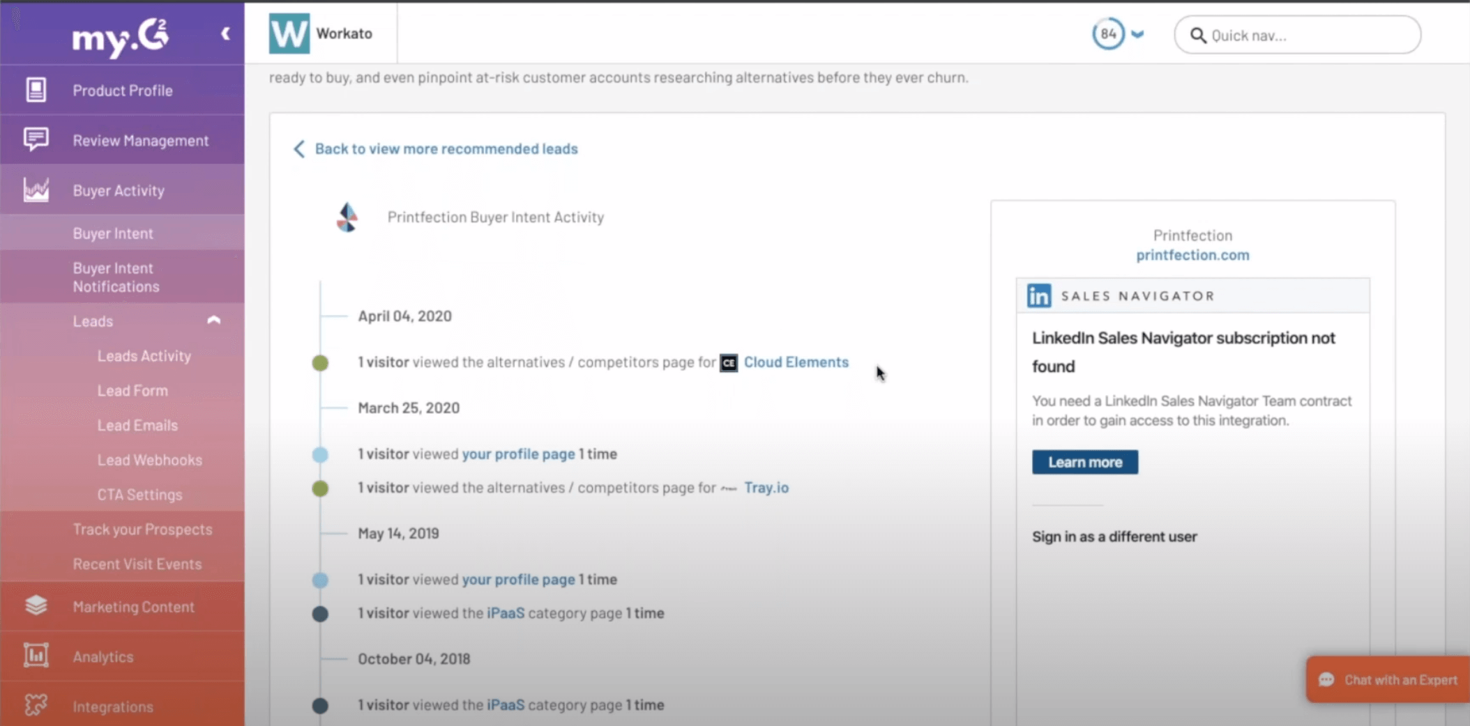Click the Printfection sailboat logo
The height and width of the screenshot is (726, 1470).
347,217
